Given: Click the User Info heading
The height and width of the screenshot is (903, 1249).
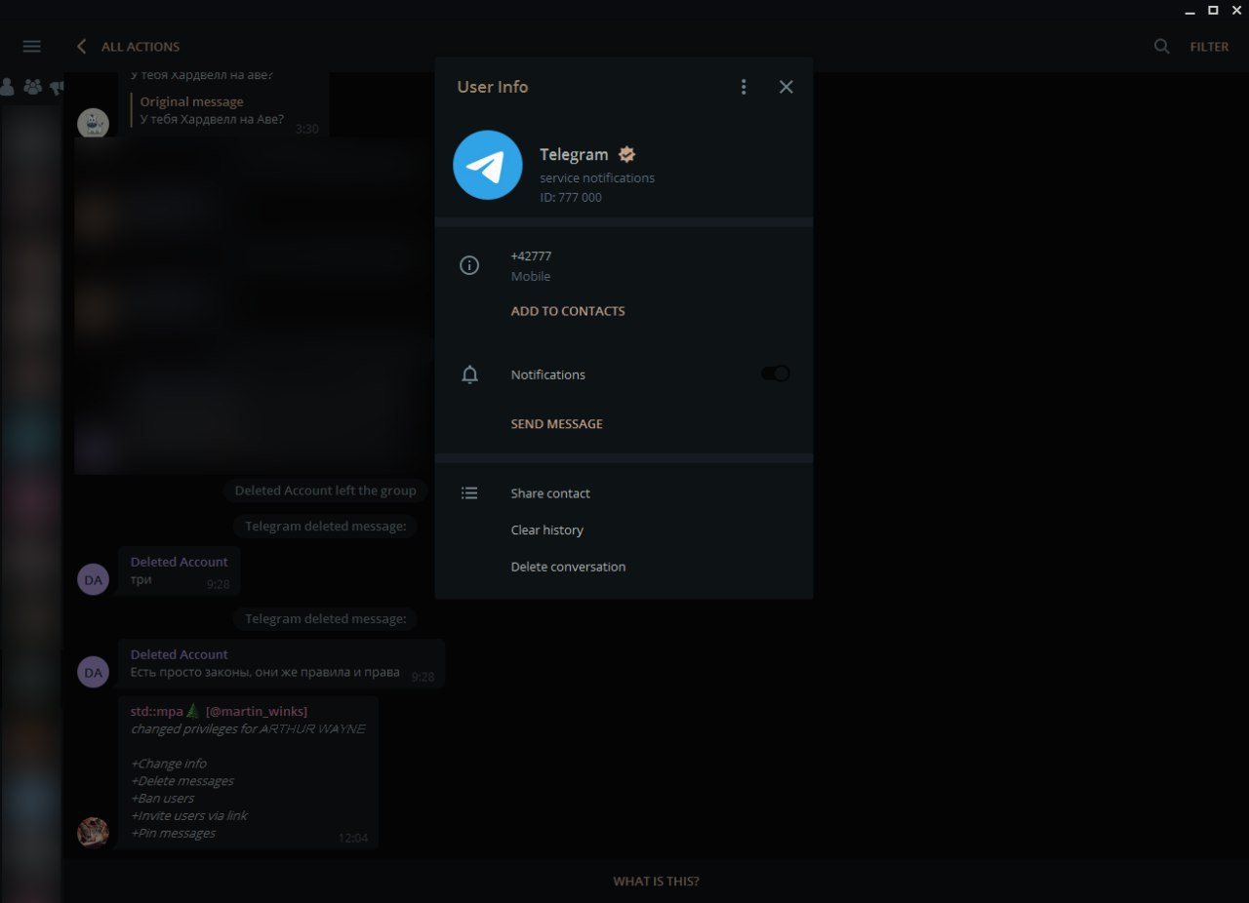Looking at the screenshot, I should (x=493, y=87).
